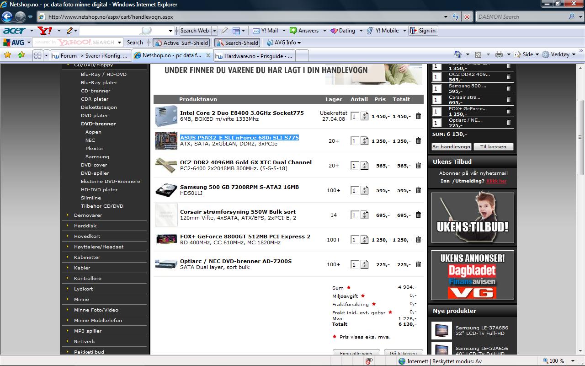Delete Corsair strømforsyning 550W from cart
This screenshot has width=585, height=366.
pyautogui.click(x=418, y=215)
